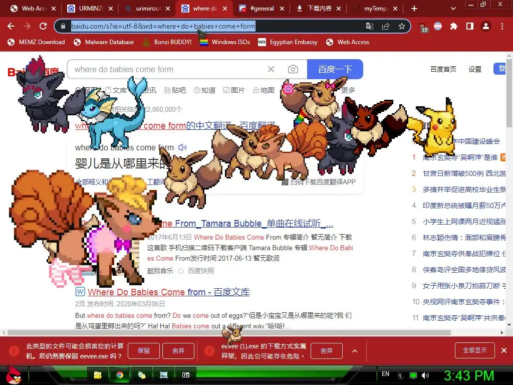
Task: Discard eevee (1).exe with 舍弃 button
Action: [x=327, y=351]
